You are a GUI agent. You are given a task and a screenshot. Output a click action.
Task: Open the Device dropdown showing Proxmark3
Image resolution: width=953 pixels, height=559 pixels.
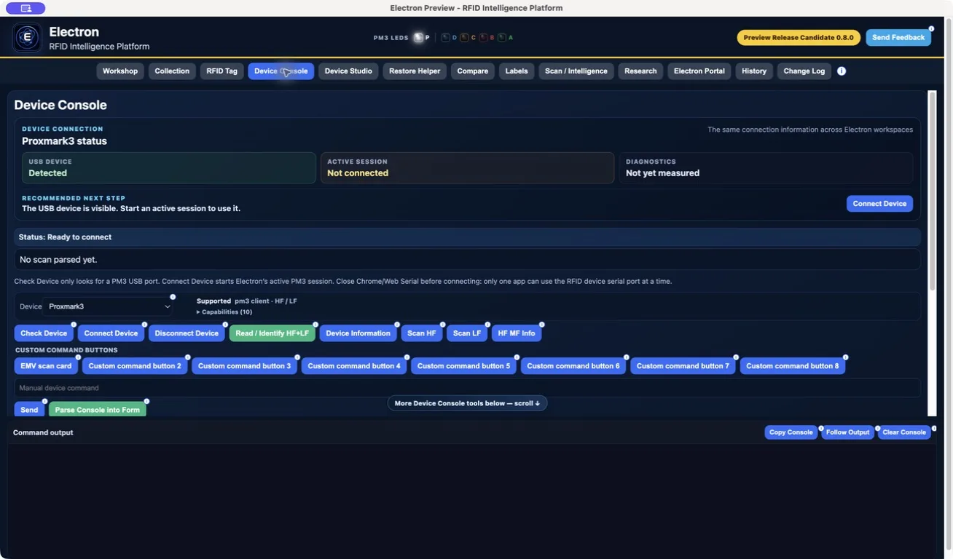coord(109,306)
